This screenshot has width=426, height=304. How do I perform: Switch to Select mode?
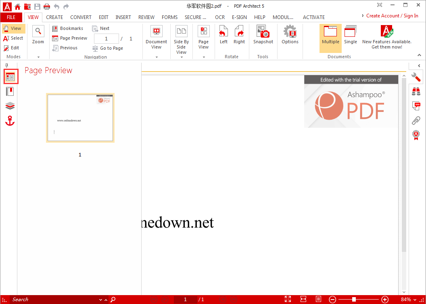(14, 38)
